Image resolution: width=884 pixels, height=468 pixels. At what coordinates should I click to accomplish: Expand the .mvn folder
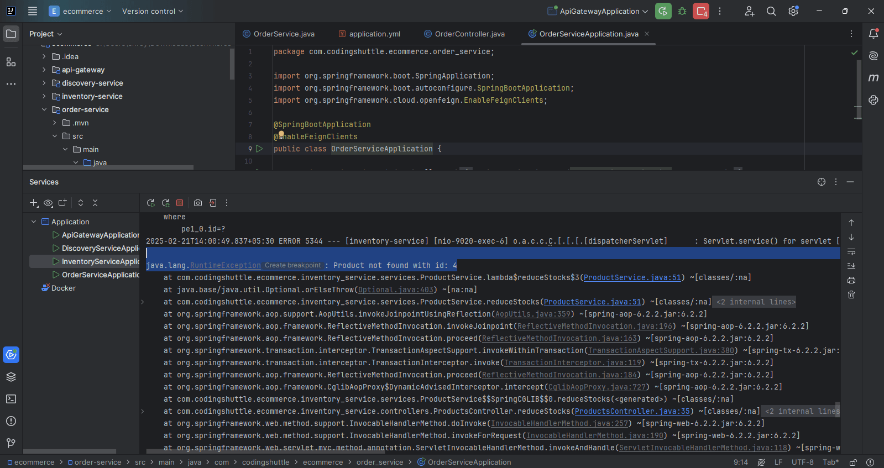tap(55, 123)
